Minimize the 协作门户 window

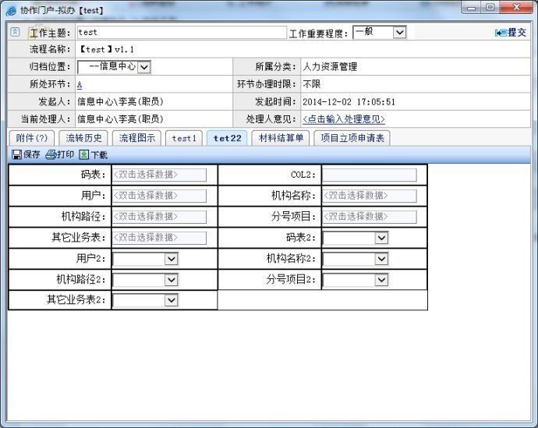click(x=473, y=8)
